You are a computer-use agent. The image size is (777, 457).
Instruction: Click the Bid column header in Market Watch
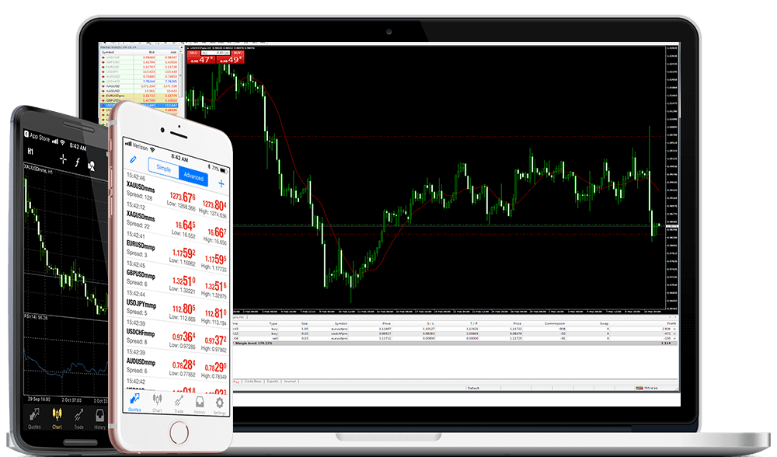point(152,52)
